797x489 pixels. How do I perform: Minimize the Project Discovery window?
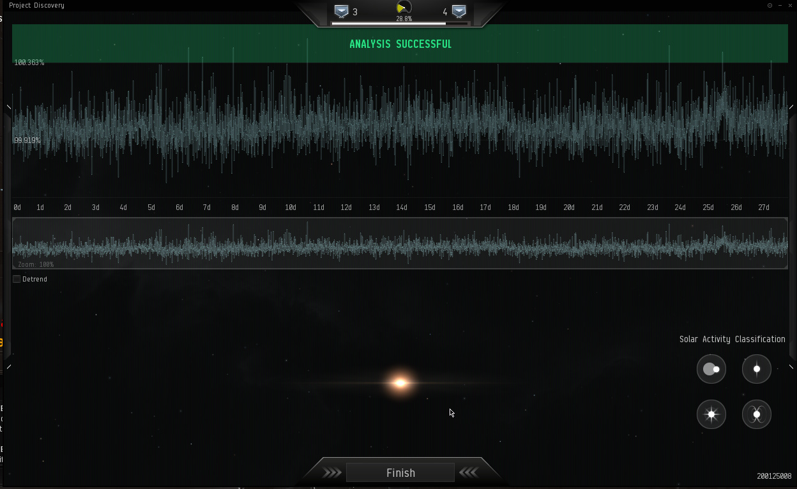click(780, 5)
